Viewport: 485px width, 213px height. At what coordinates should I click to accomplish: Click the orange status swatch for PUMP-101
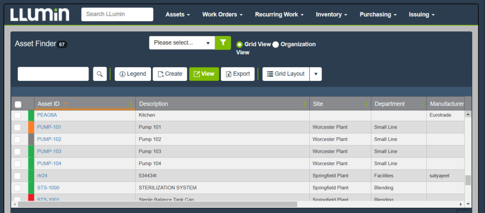(31, 127)
